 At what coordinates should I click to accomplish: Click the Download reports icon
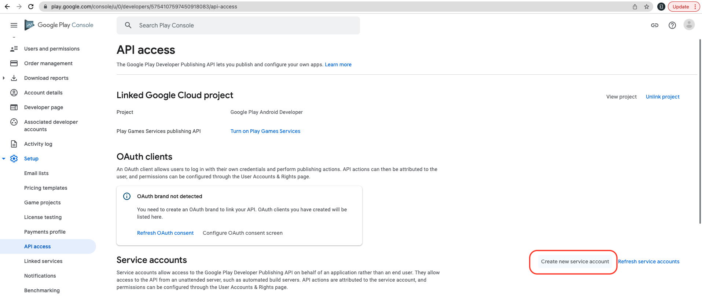[14, 78]
